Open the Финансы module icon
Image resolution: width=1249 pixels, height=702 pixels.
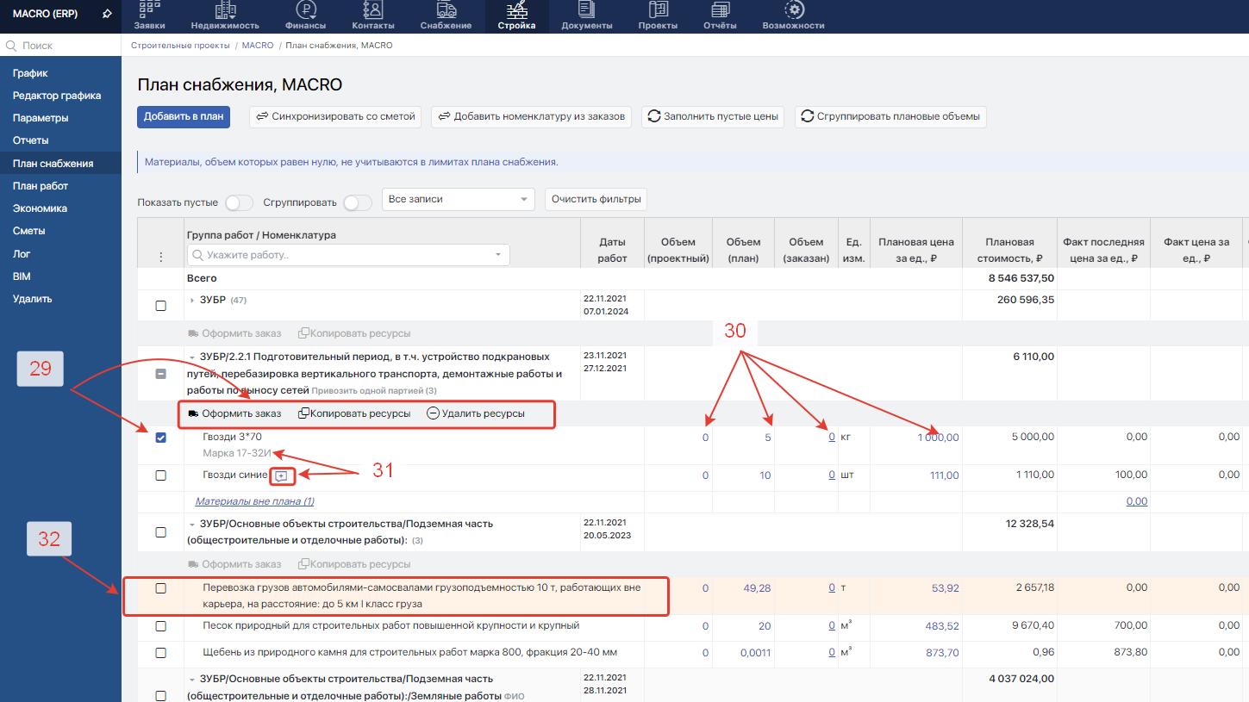305,10
